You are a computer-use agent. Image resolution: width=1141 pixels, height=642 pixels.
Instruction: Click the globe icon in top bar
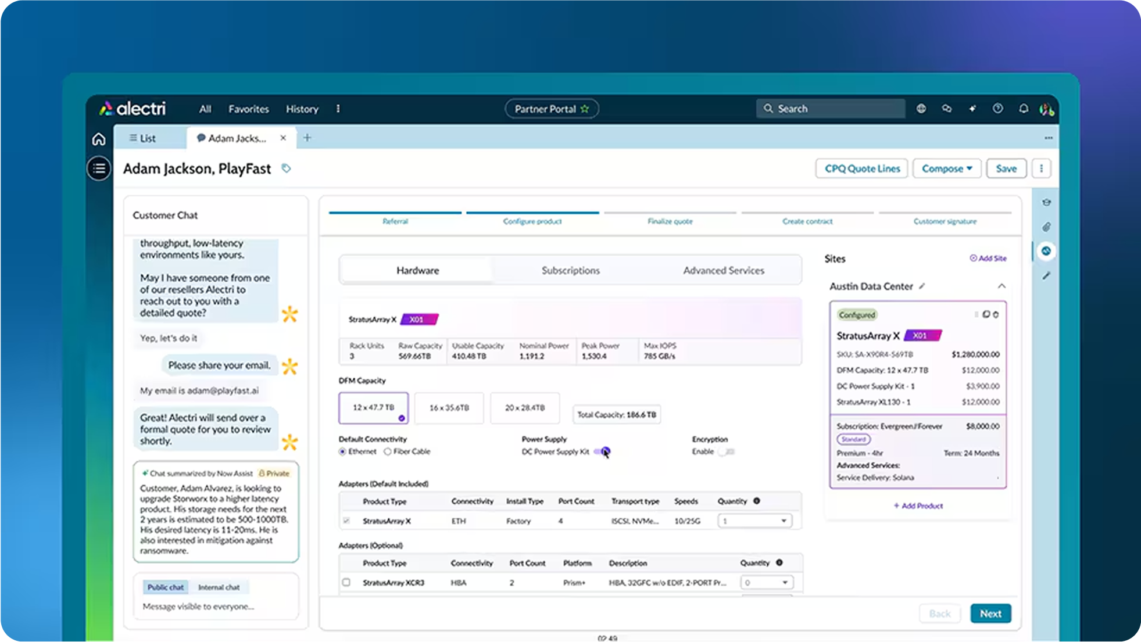pos(921,109)
